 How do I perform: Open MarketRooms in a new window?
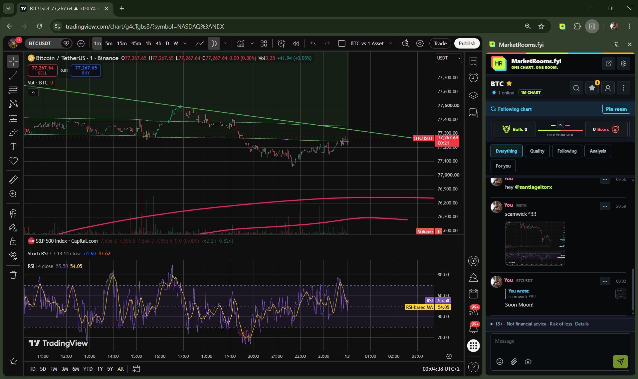point(608,63)
